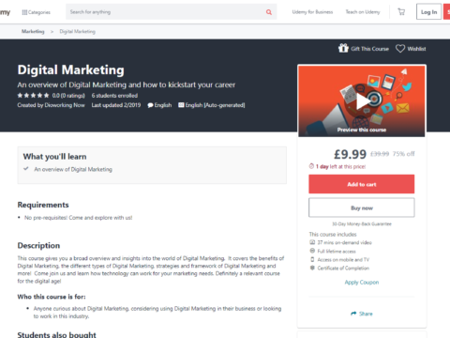This screenshot has height=338, width=450.
Task: Open the Apply Coupon link
Action: (x=362, y=282)
